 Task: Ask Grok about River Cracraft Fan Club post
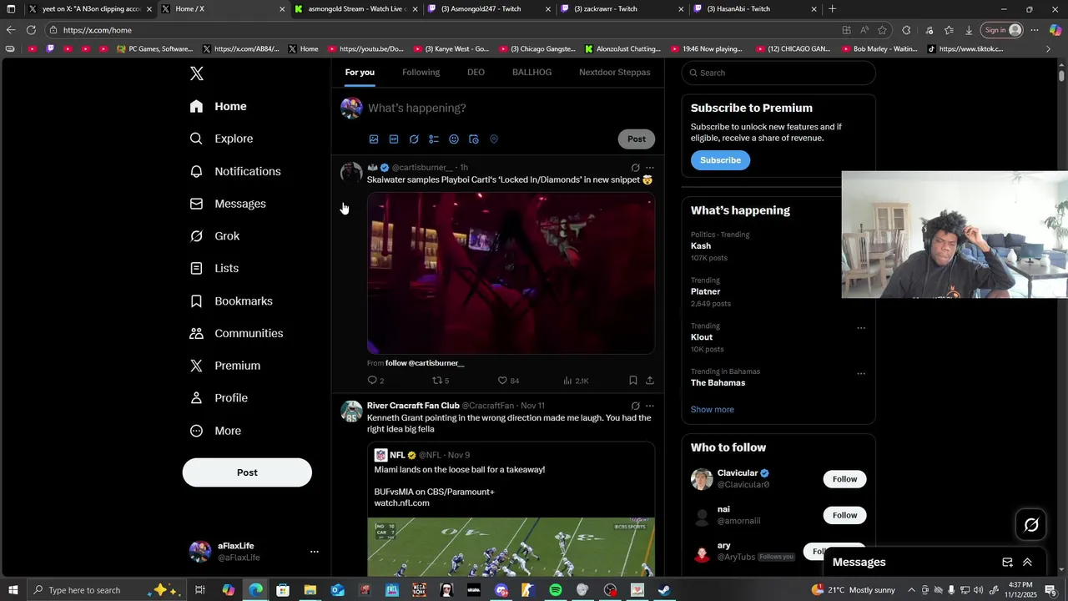click(635, 406)
